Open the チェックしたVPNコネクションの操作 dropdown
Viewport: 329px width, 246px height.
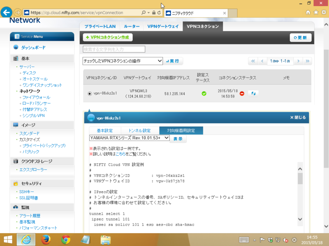click(123, 61)
